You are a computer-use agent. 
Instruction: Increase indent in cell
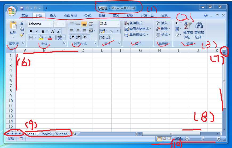point(78,37)
